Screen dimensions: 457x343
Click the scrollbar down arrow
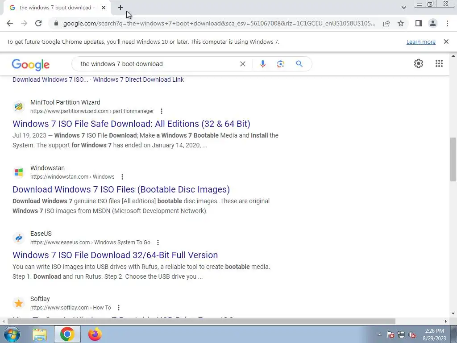click(x=453, y=314)
